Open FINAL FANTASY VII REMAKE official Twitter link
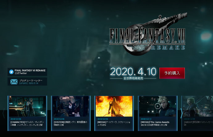 27,72
